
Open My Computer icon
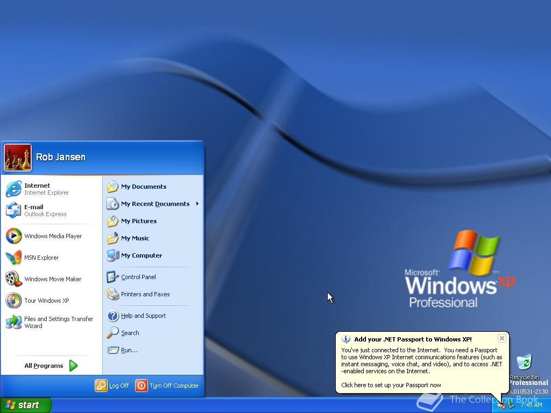(x=112, y=255)
